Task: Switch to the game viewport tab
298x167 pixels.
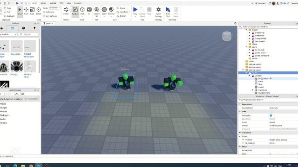Action: click(x=48, y=23)
